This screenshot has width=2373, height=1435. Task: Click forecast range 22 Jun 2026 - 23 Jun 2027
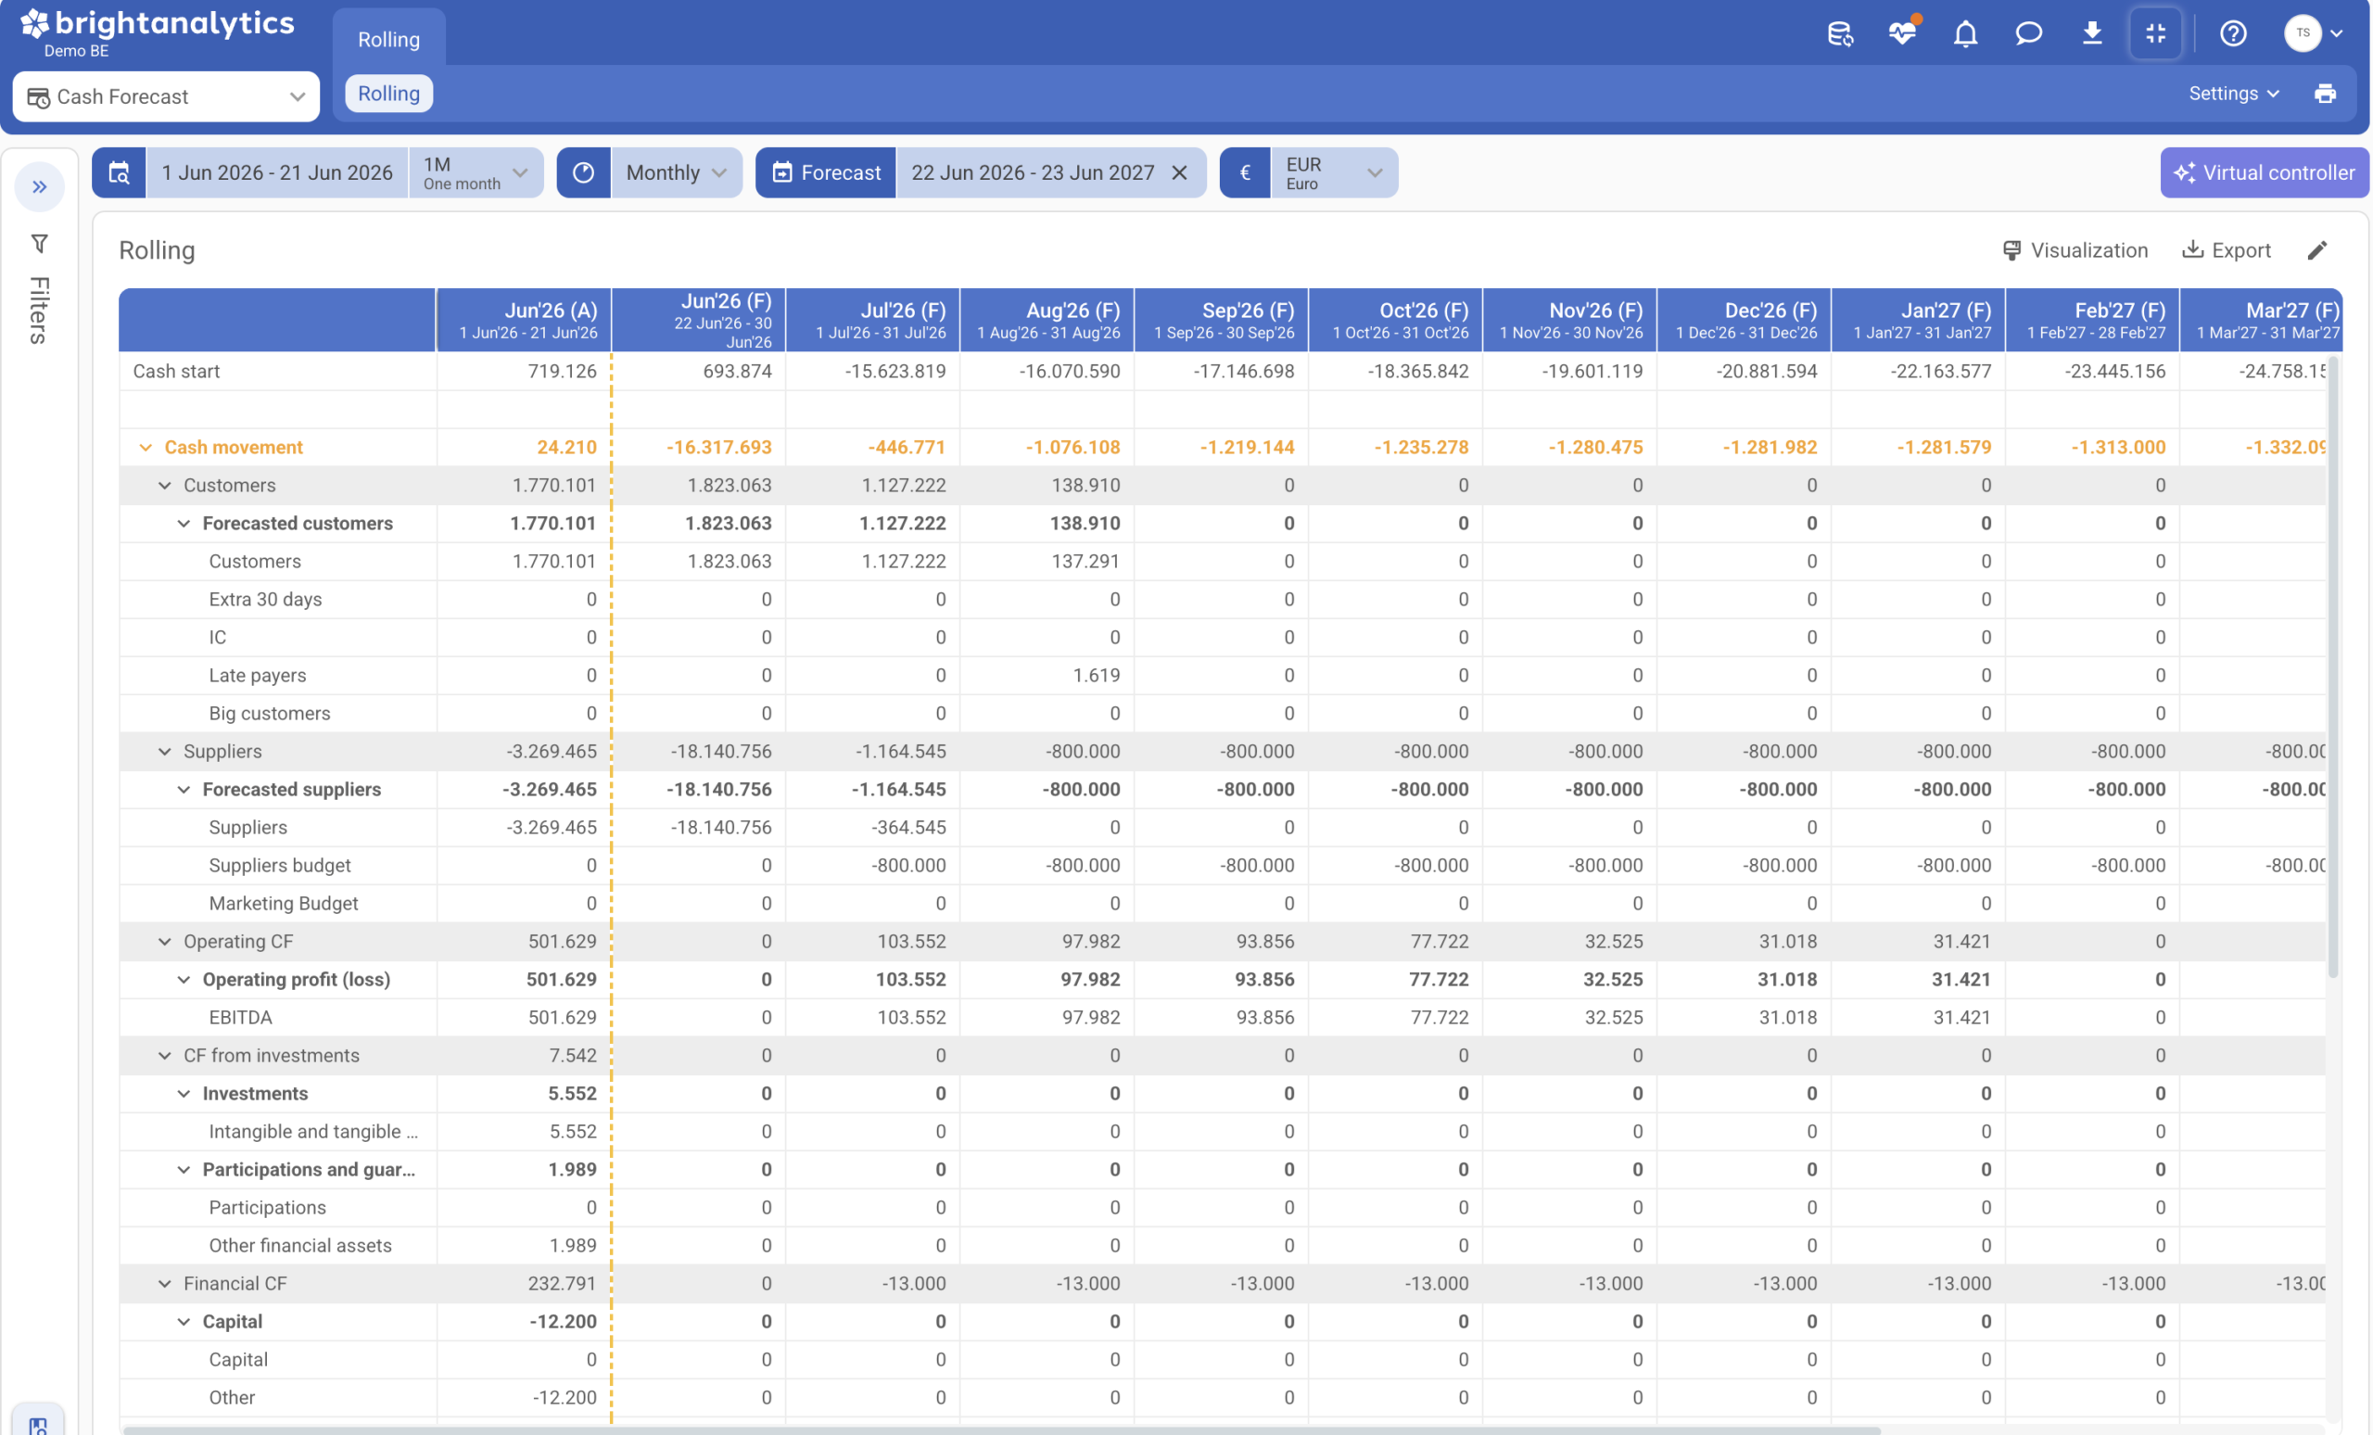tap(1033, 172)
